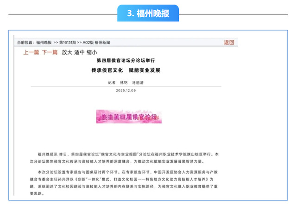
Task: Click the article date 2025.12.09
Action: pyautogui.click(x=126, y=91)
